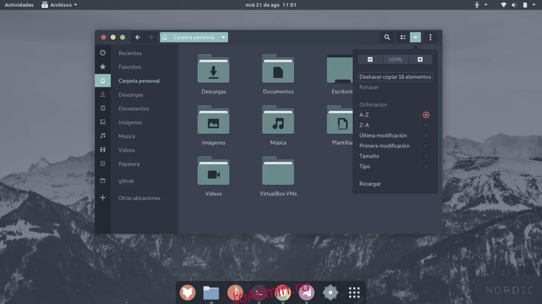Open github bookmark label in sidebar

pos(126,181)
